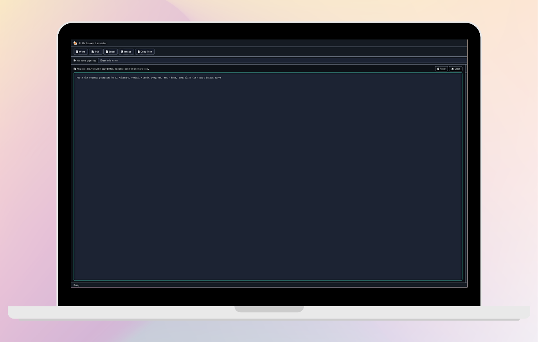Screen dimensions: 538x342
Task: Export content as Word document
Action: [81, 52]
